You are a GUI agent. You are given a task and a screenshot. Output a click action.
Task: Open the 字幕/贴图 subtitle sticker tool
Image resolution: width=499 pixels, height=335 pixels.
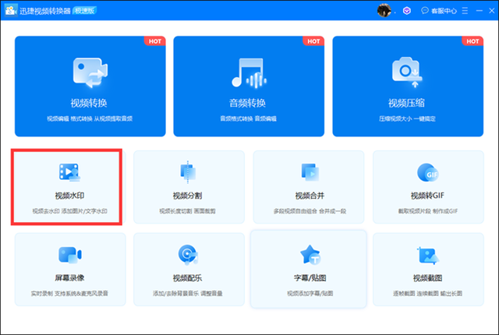point(307,267)
